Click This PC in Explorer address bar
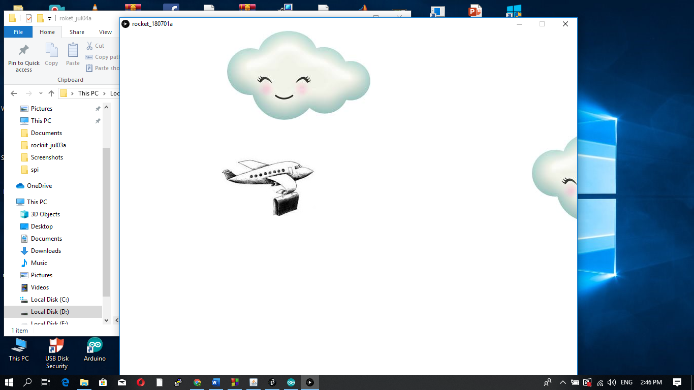694x390 pixels. click(x=88, y=93)
